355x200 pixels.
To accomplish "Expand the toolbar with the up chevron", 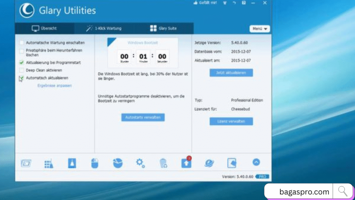I will tap(256, 162).
